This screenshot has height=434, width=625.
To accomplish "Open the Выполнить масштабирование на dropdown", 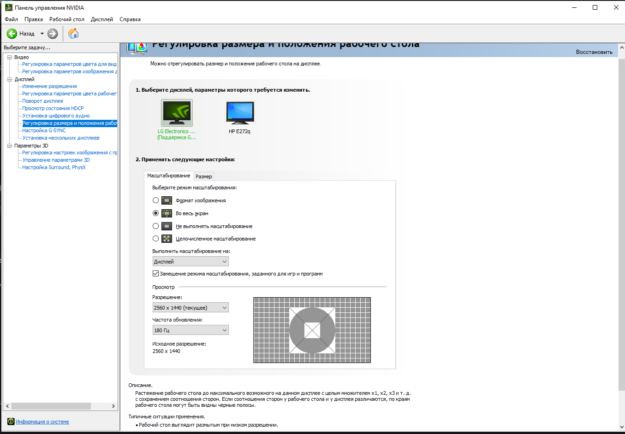I will pos(190,262).
